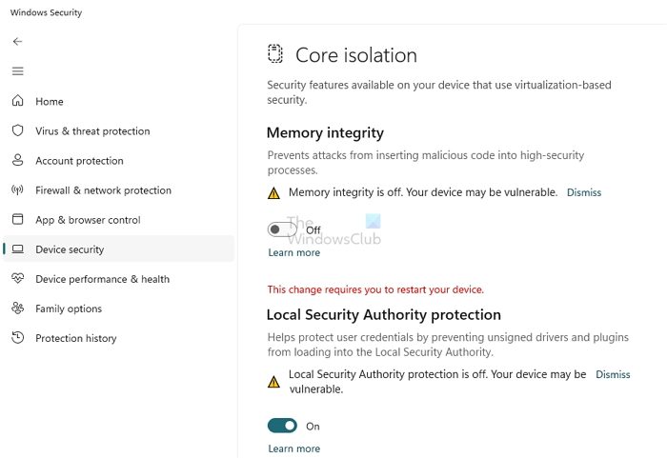Click the Windows Security title text
This screenshot has height=458, width=667.
tap(46, 12)
